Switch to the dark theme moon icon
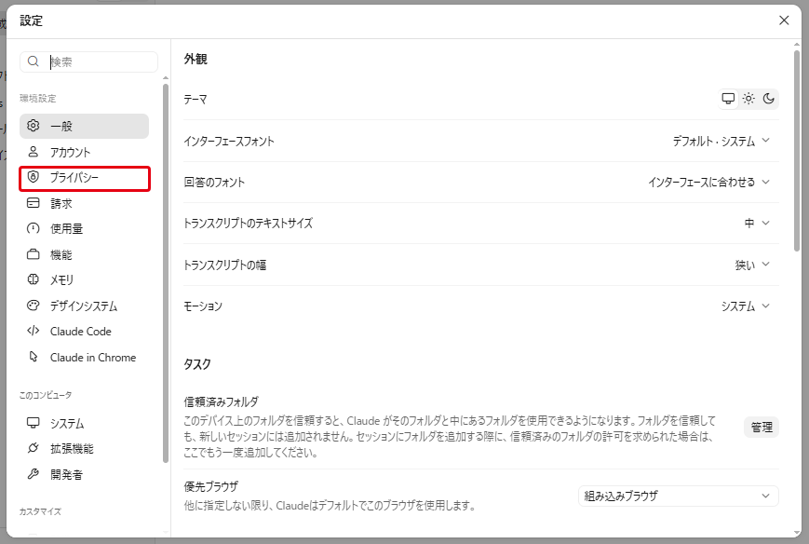This screenshot has height=544, width=809. [768, 99]
